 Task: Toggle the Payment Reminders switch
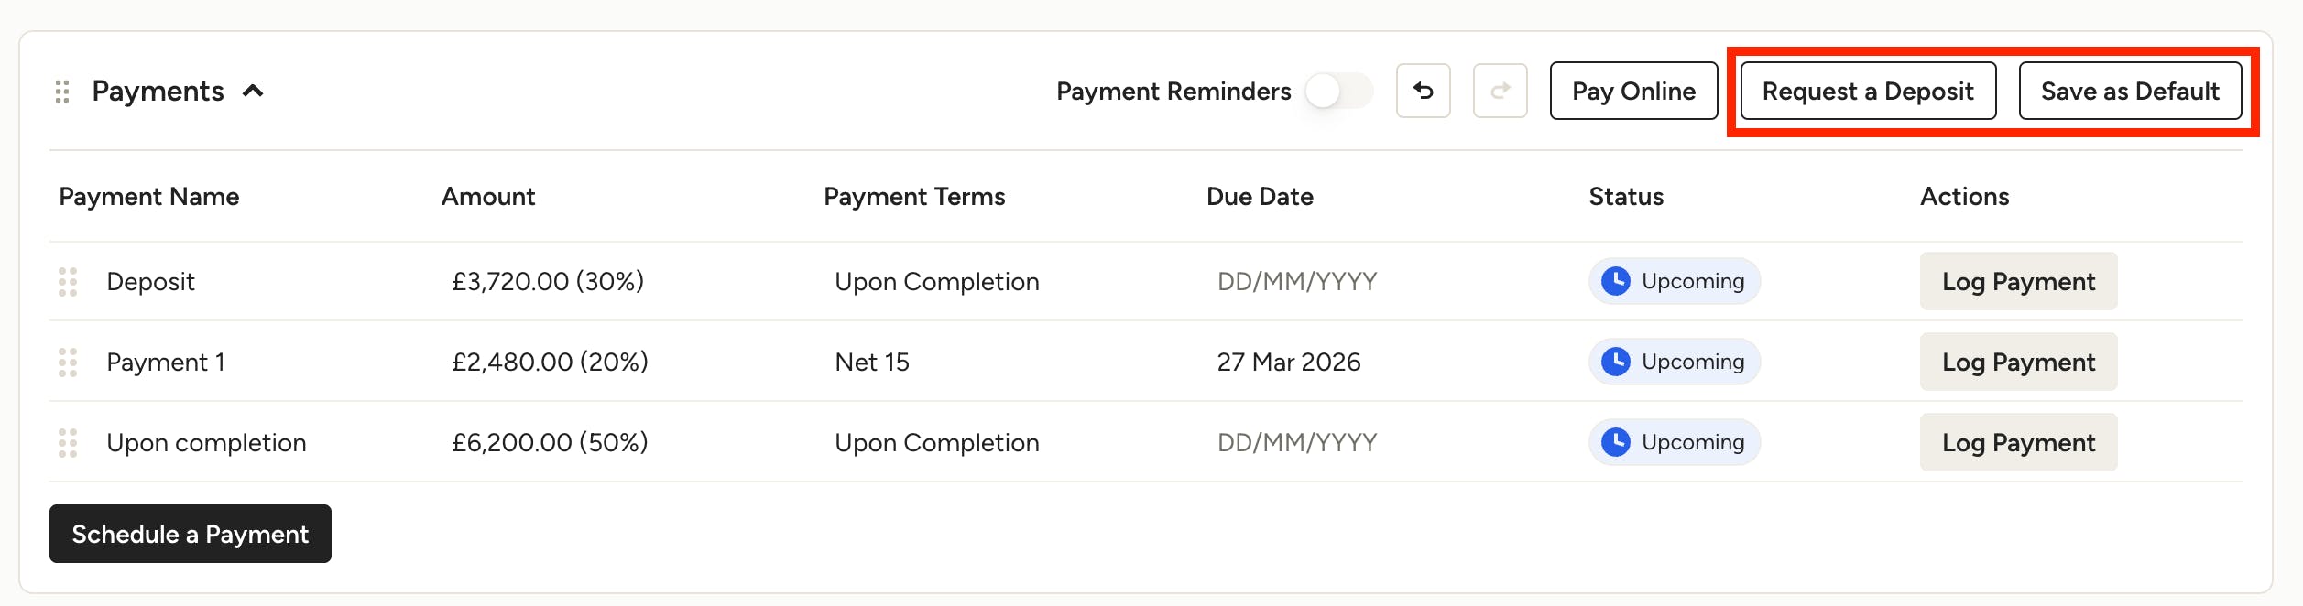tap(1339, 91)
